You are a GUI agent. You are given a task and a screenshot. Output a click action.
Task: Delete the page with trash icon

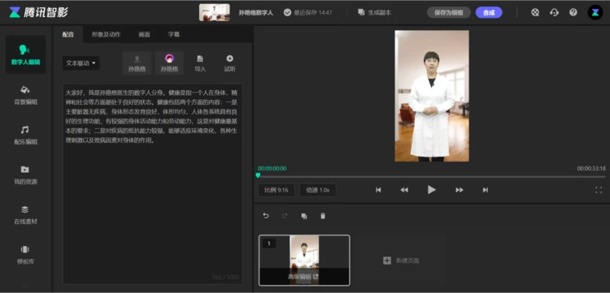pyautogui.click(x=323, y=216)
